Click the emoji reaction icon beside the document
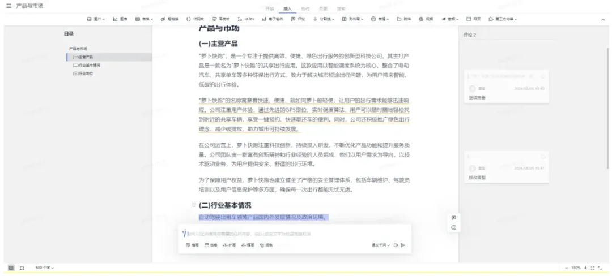 click(x=454, y=227)
